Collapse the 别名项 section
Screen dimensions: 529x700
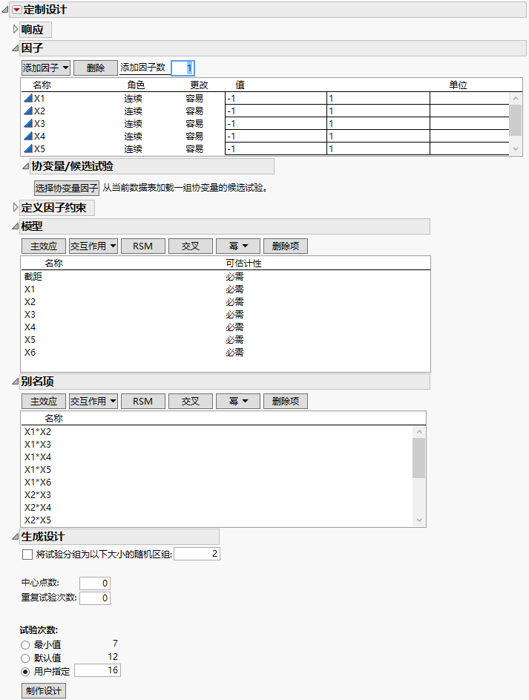pos(15,382)
